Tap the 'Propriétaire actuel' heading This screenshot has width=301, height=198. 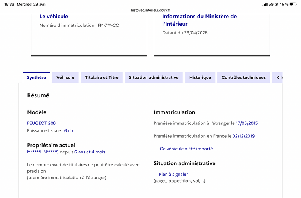click(x=51, y=145)
